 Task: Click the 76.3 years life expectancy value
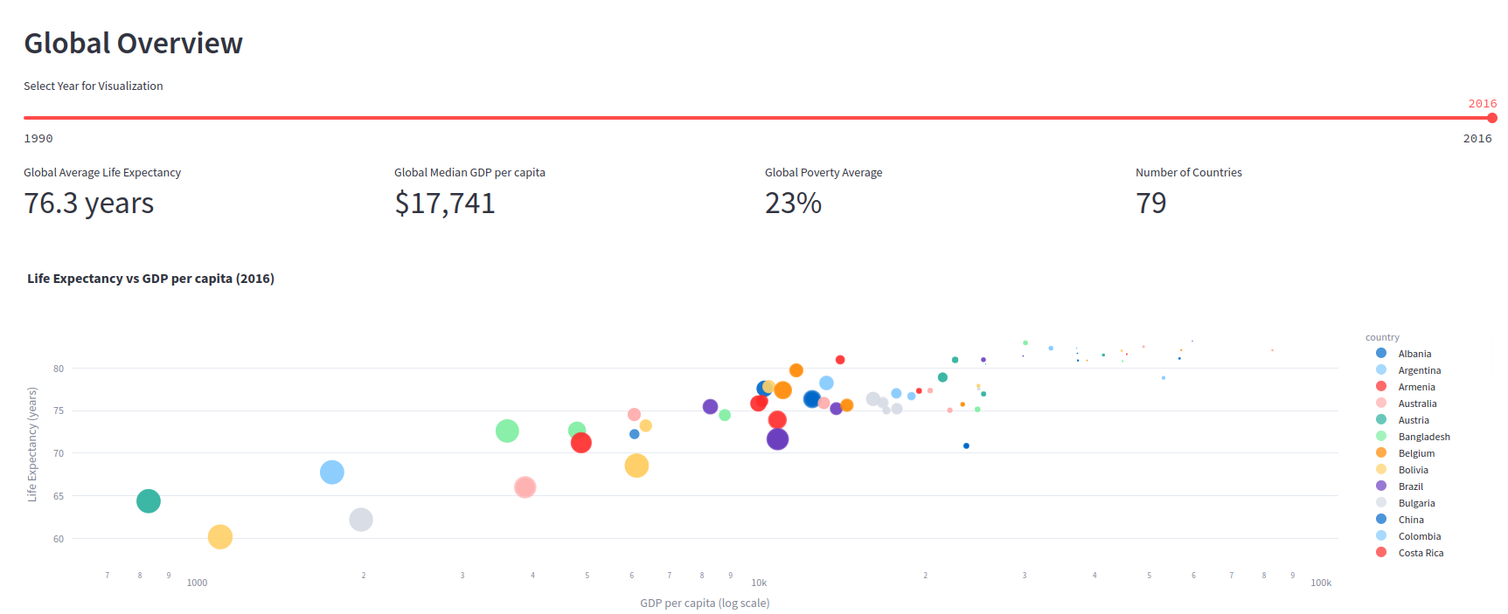tap(88, 204)
